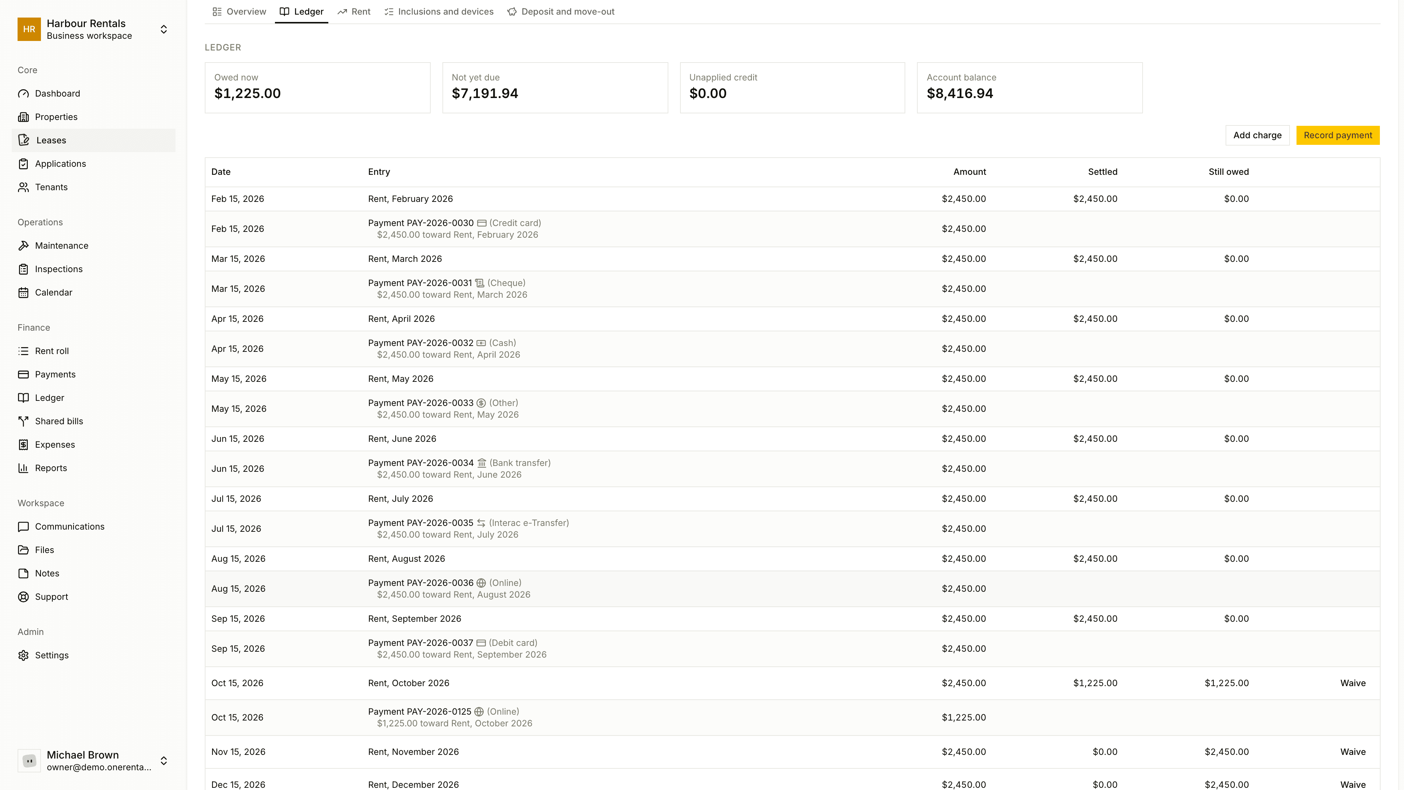Click the Inspections checklist icon

coord(23,269)
